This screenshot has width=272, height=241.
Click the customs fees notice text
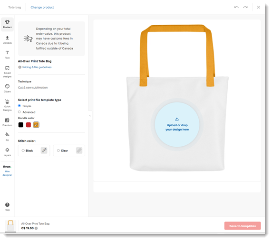point(54,39)
